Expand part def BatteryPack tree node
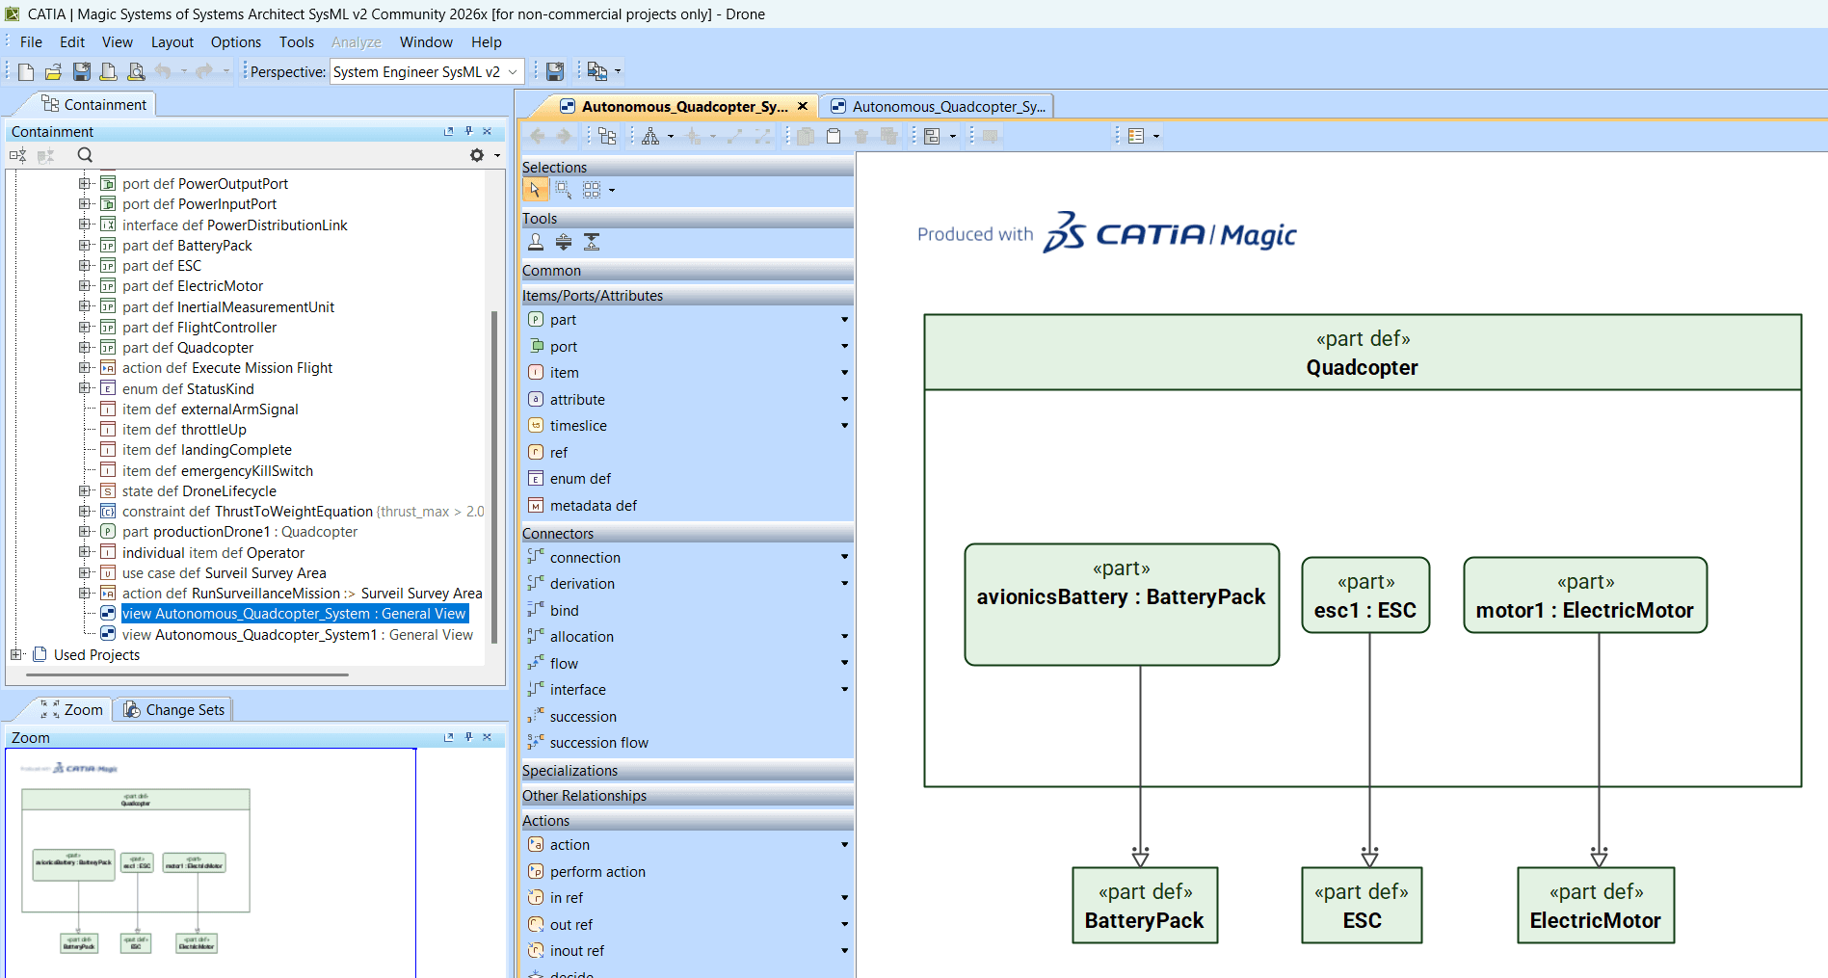Image resolution: width=1828 pixels, height=978 pixels. click(x=85, y=246)
